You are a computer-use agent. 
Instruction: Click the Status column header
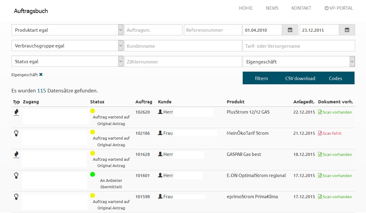[97, 102]
